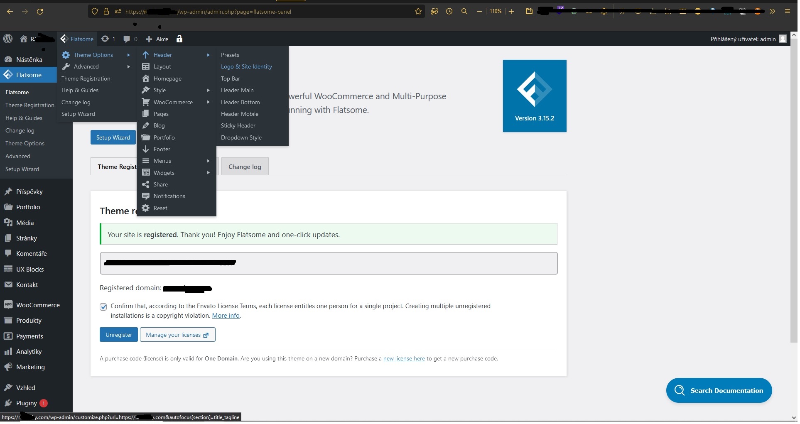The width and height of the screenshot is (800, 424).
Task: Bookmark page with star icon
Action: [x=419, y=12]
